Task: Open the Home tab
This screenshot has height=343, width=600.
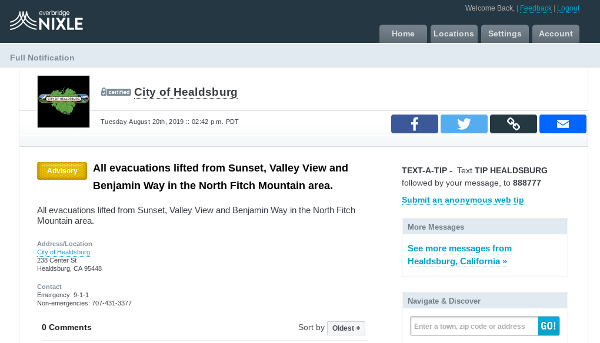Action: [x=403, y=34]
